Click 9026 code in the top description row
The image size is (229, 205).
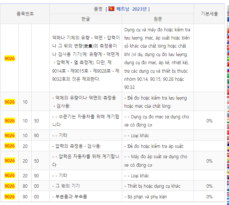tap(10, 58)
